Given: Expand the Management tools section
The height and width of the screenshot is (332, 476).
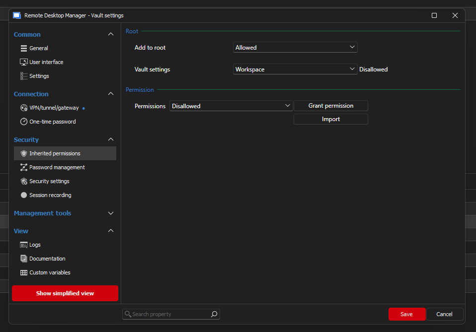Looking at the screenshot, I should coord(111,213).
